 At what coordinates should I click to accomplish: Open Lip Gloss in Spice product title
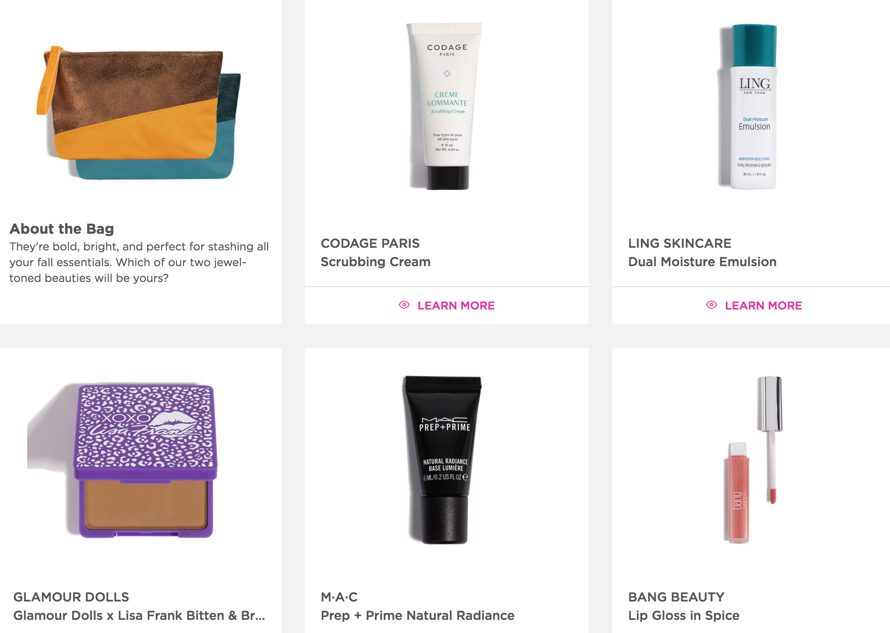pyautogui.click(x=684, y=615)
